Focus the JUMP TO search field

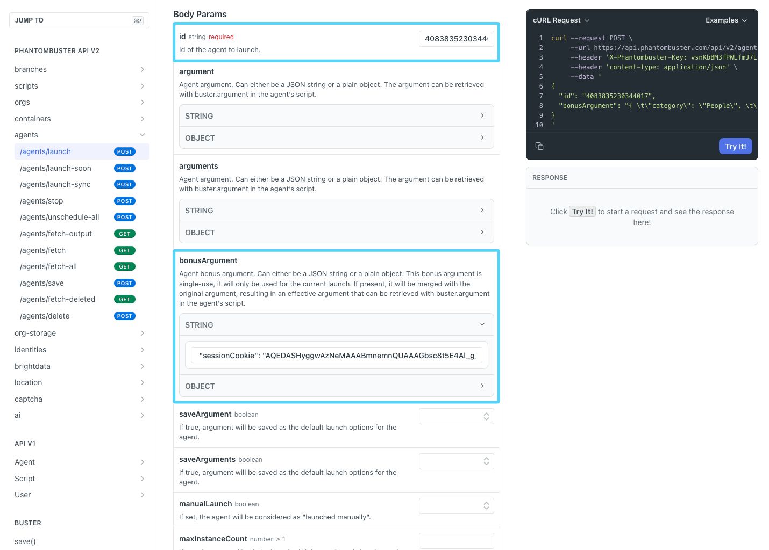coord(79,20)
